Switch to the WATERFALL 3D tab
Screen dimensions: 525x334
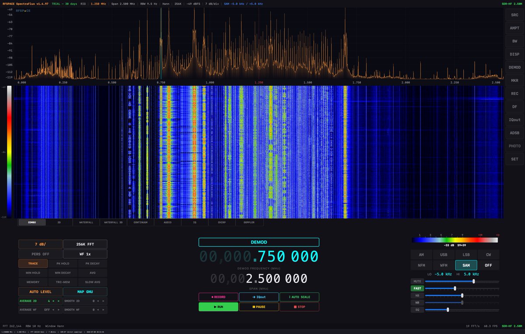pyautogui.click(x=113, y=222)
